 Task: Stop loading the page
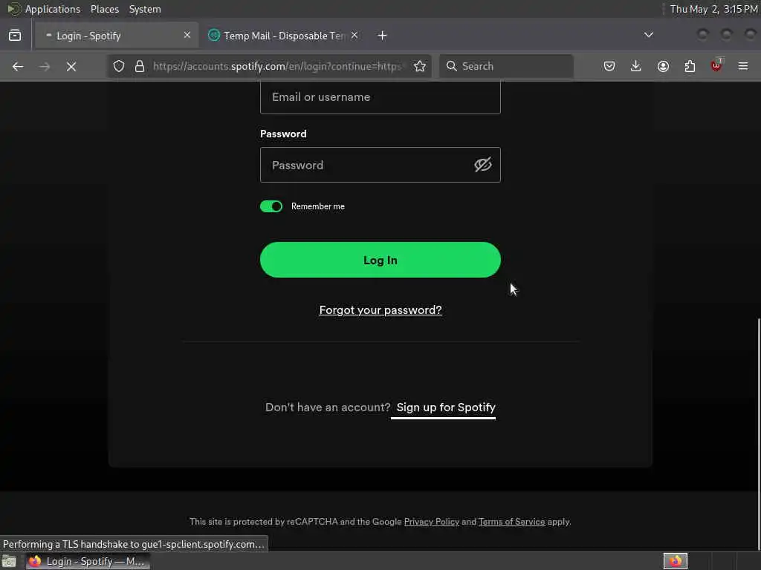coord(71,66)
